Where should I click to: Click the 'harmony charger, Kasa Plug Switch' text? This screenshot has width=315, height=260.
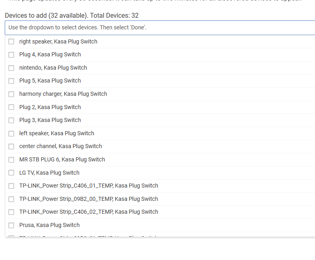63,94
